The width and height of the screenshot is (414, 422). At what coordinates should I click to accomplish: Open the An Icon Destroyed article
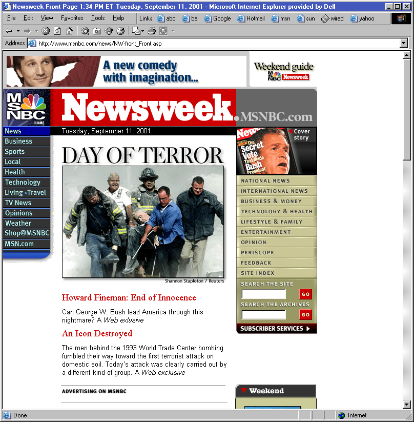(97, 333)
